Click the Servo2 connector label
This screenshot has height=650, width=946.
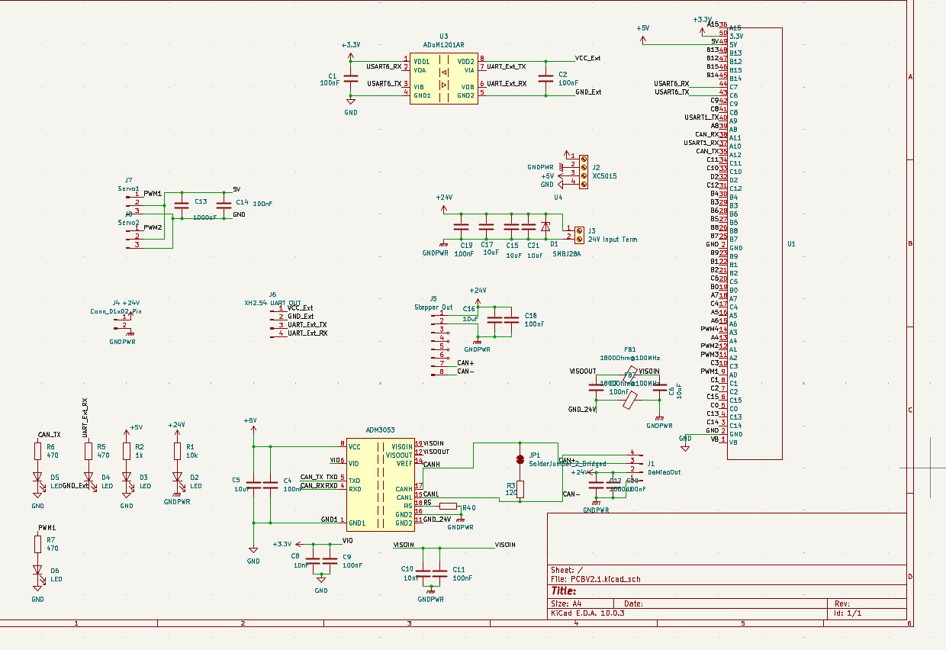pos(128,222)
